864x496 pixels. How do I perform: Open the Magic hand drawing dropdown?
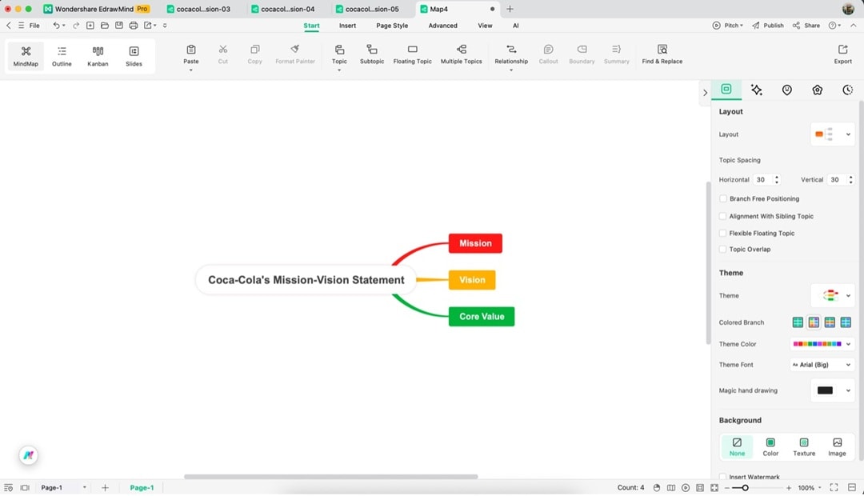click(x=832, y=390)
